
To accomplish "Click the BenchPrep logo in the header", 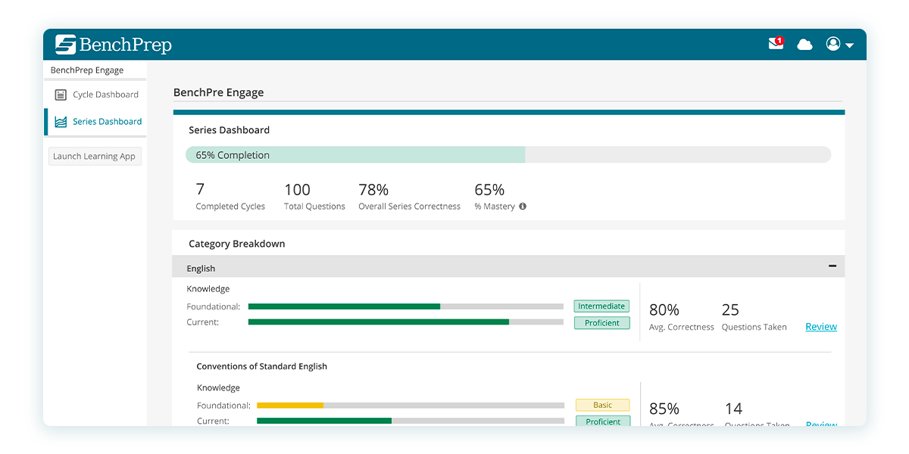I will [x=114, y=45].
